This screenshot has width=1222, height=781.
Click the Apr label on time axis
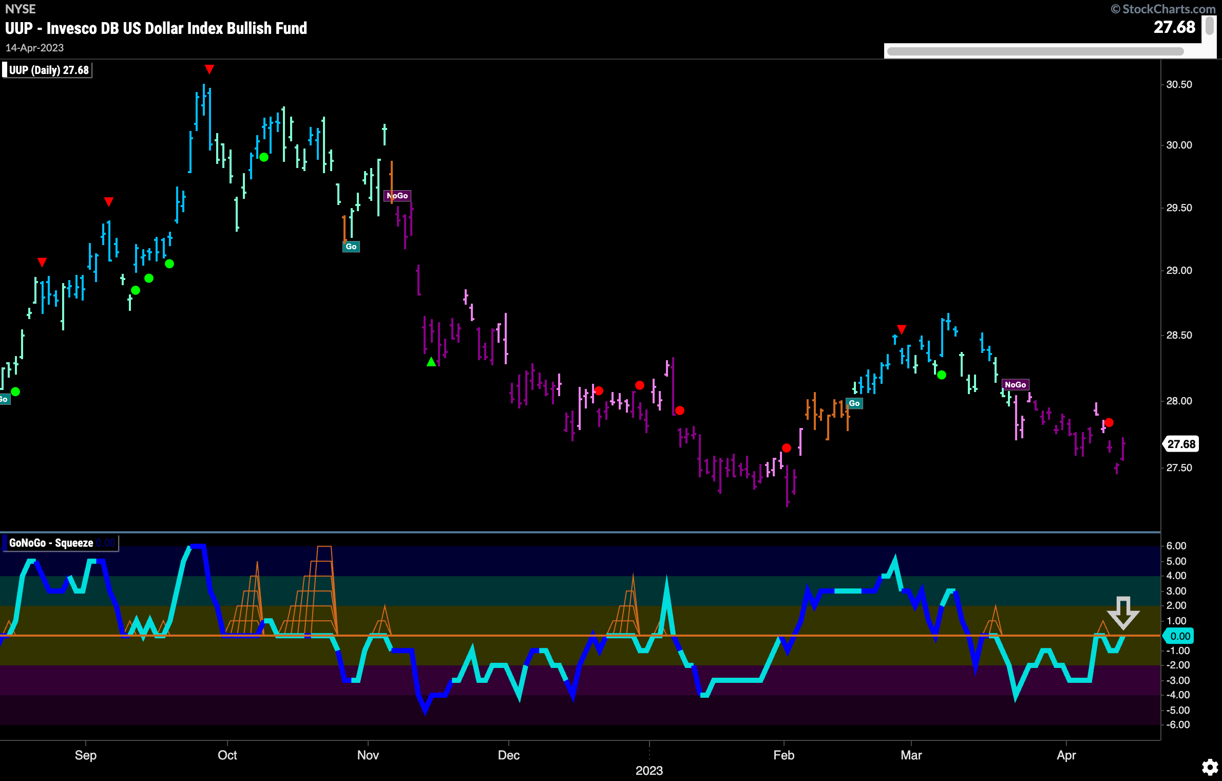tap(1066, 755)
